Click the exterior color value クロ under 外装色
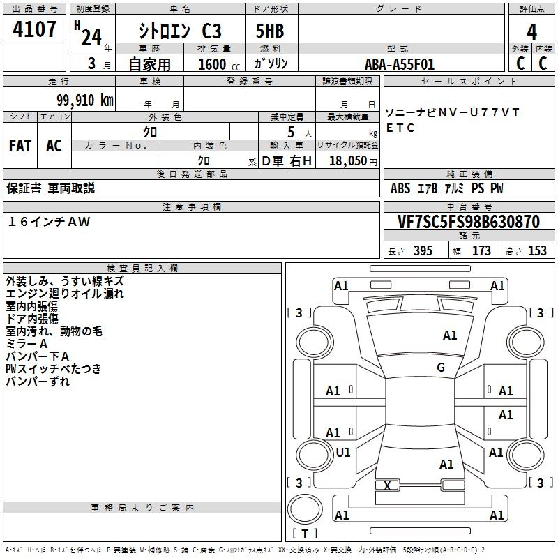Screen dimensions: 558x558 tap(150, 132)
